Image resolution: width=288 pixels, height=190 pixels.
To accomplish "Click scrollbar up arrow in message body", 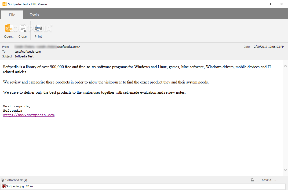I will point(285,66).
